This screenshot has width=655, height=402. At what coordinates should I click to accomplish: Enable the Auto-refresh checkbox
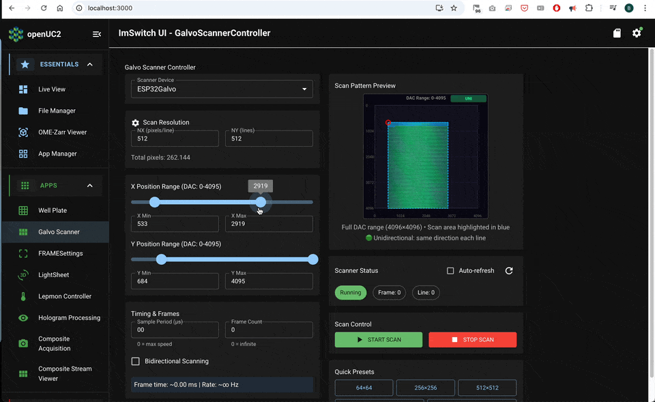450,271
